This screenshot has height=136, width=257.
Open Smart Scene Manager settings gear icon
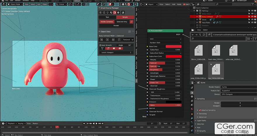coord(118,13)
